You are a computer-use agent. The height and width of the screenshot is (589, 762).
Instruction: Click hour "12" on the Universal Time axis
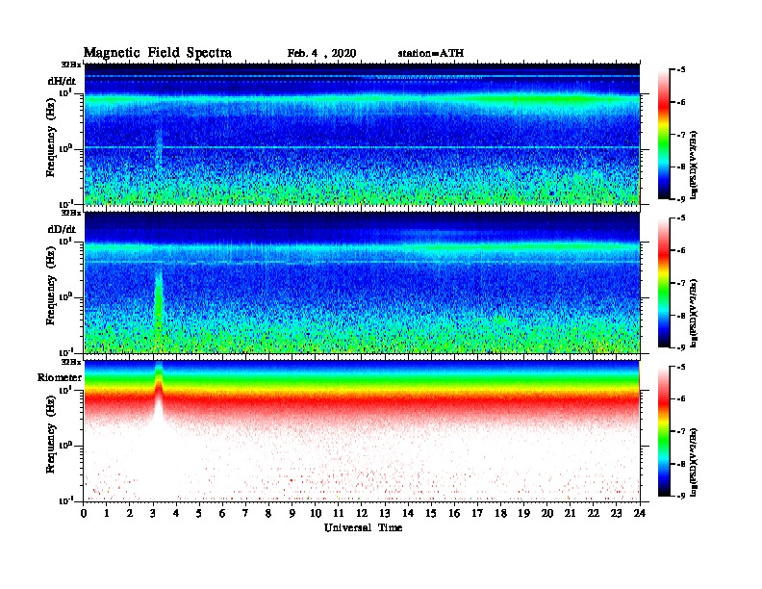tap(362, 513)
